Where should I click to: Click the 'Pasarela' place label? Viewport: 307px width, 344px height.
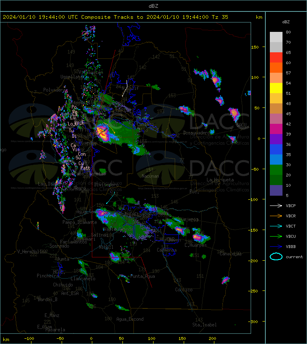(x=55, y=330)
